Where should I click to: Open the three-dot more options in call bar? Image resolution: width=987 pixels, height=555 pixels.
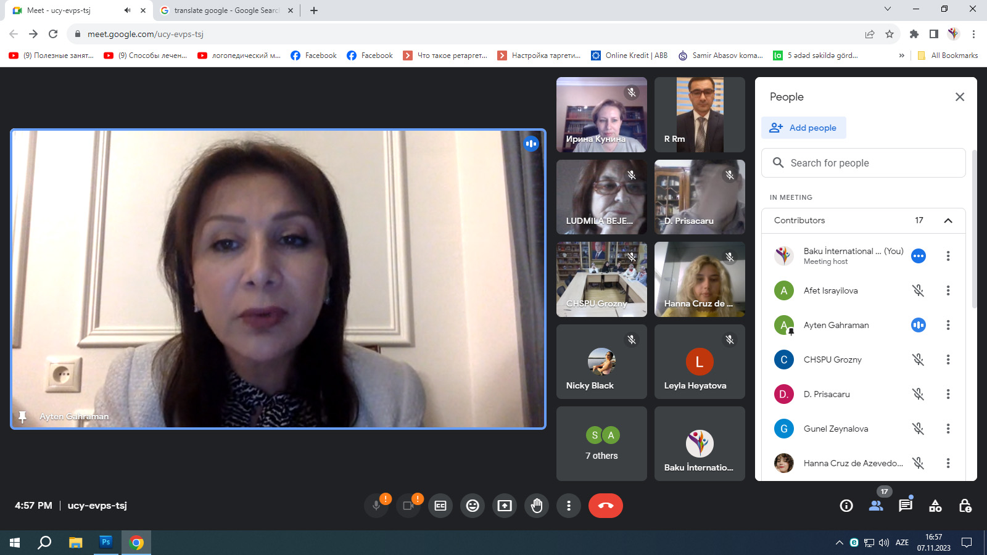pos(569,506)
